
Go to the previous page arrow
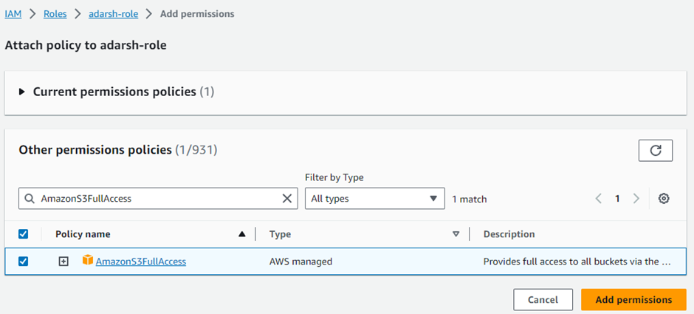point(599,199)
